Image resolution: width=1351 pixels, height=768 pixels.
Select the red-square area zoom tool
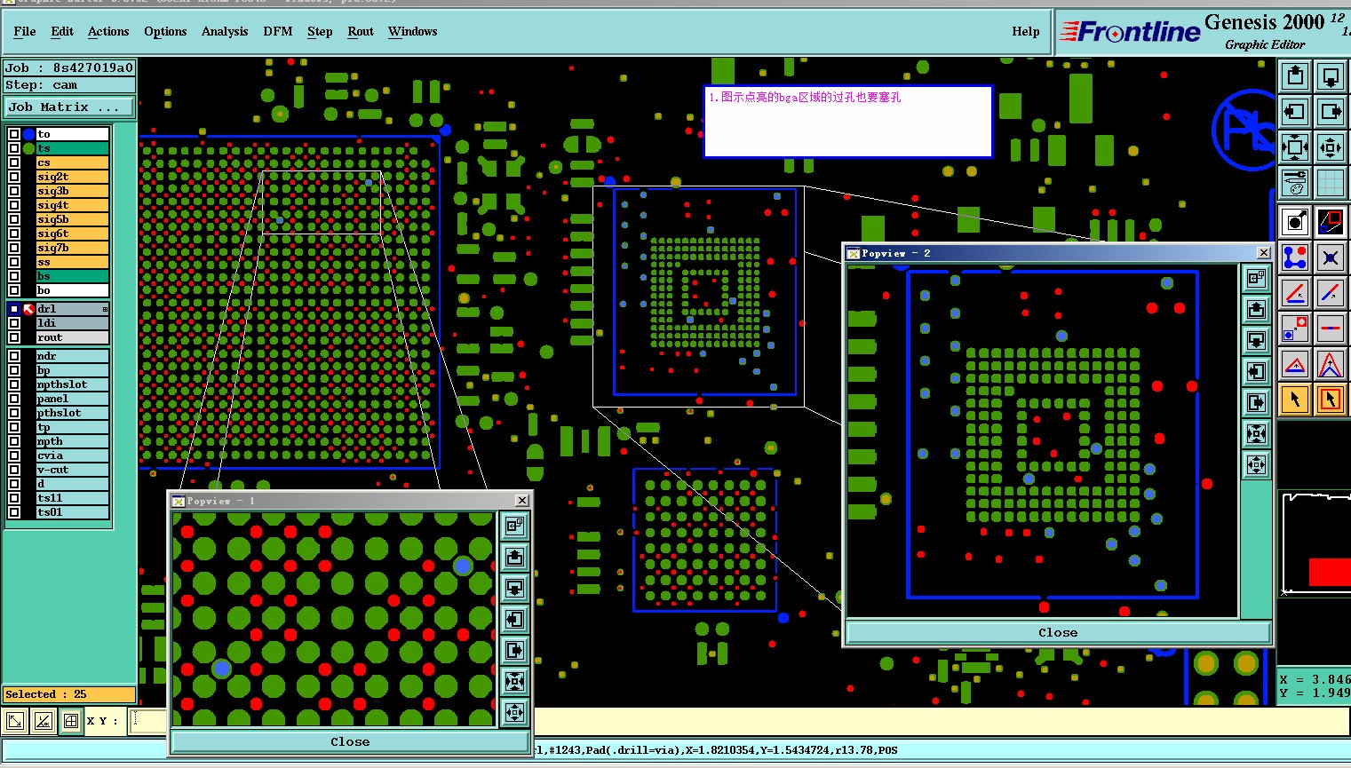click(1331, 222)
